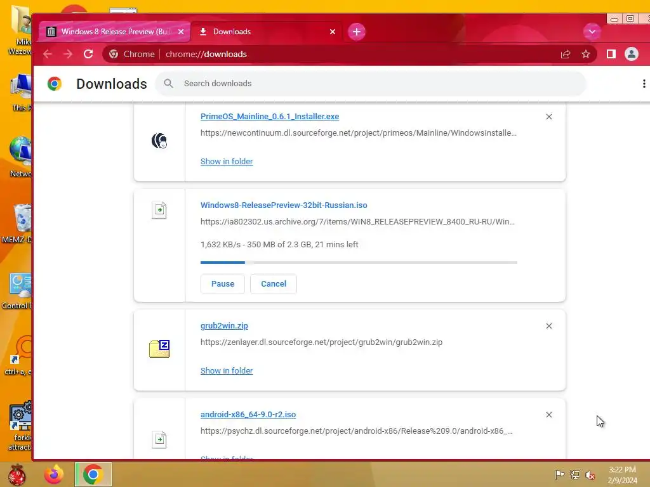Close the Downloads tab
The width and height of the screenshot is (650, 487).
click(333, 32)
